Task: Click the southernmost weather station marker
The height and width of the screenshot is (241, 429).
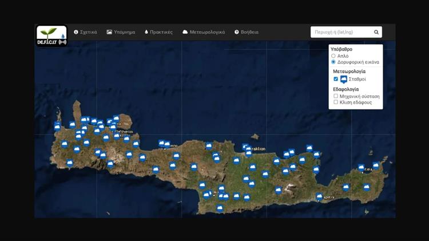Action: pyautogui.click(x=220, y=208)
